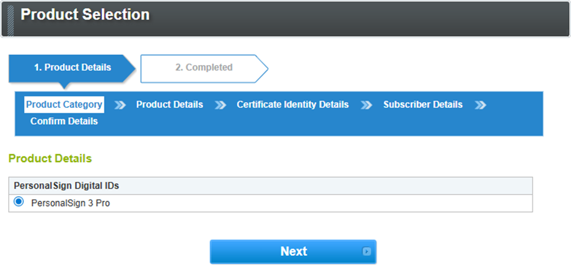Click the double chevron after Subscriber Details
Viewport: 571px width, 270px height.
click(x=480, y=105)
